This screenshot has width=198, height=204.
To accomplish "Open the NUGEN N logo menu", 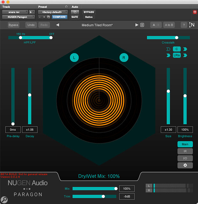I will point(192,25).
